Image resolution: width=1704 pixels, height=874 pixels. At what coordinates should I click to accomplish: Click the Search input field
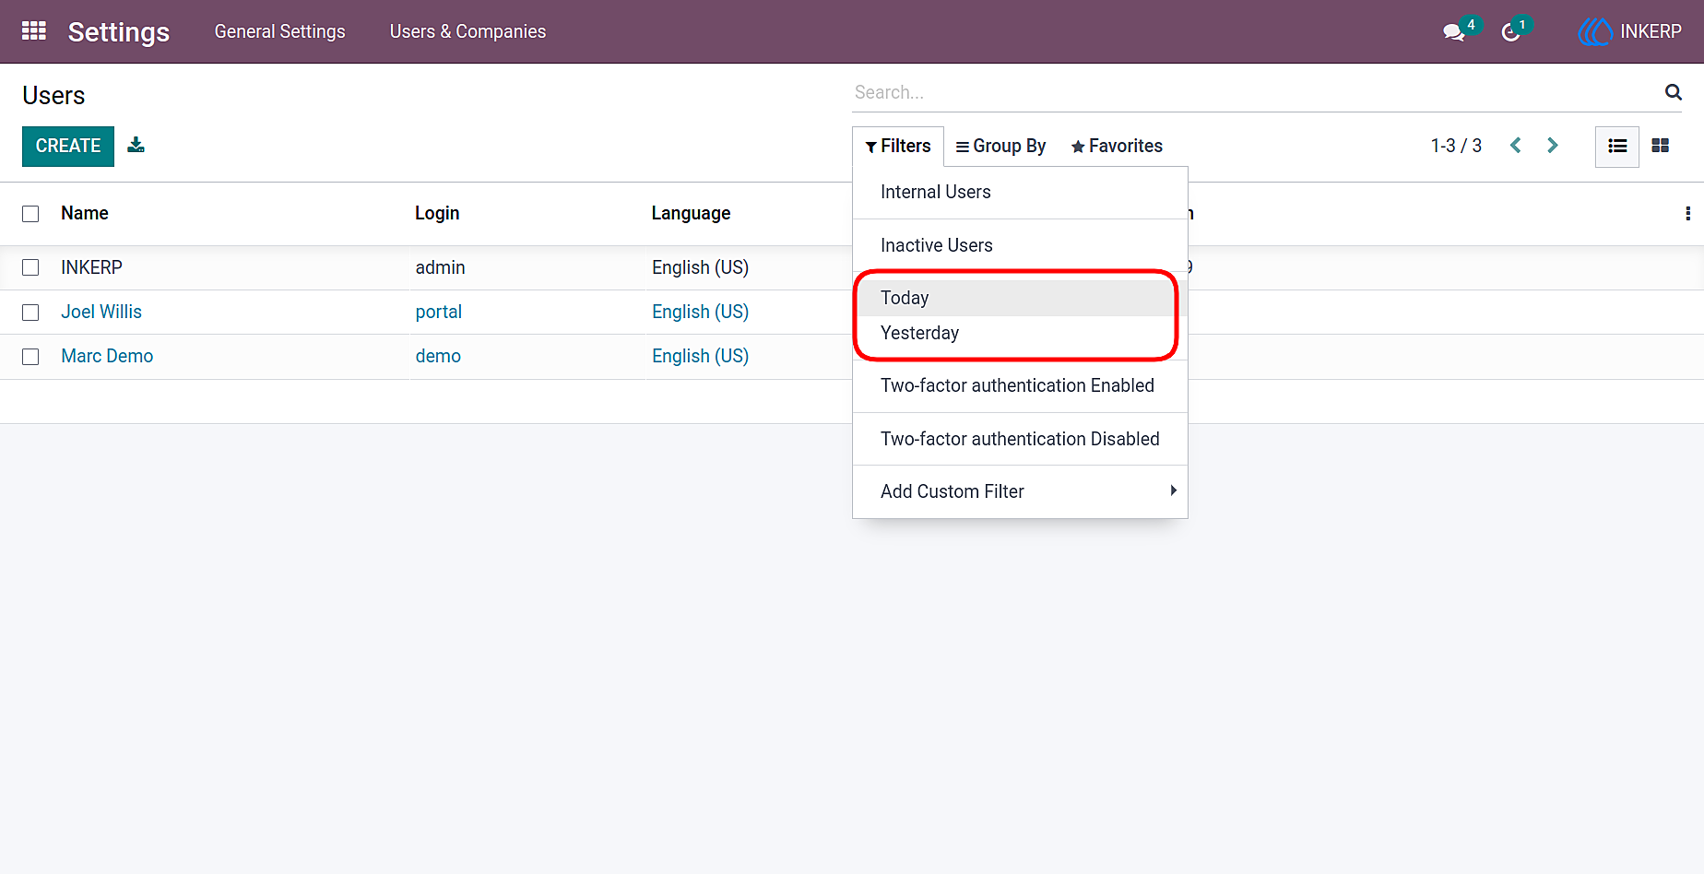pyautogui.click(x=1254, y=92)
